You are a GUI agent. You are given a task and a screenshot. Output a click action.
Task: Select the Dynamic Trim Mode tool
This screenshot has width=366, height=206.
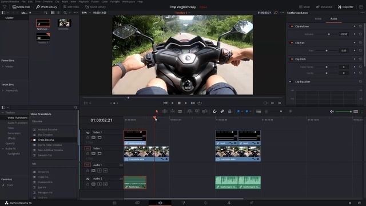coord(172,112)
